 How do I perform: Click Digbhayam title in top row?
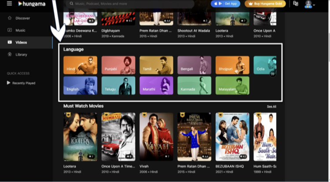[x=110, y=31]
